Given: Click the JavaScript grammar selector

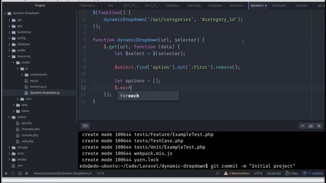Looking at the screenshot, I should click(274, 173).
